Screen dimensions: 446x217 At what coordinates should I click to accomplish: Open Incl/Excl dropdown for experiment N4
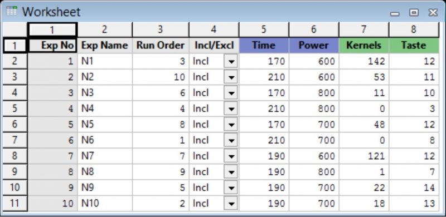click(x=231, y=109)
